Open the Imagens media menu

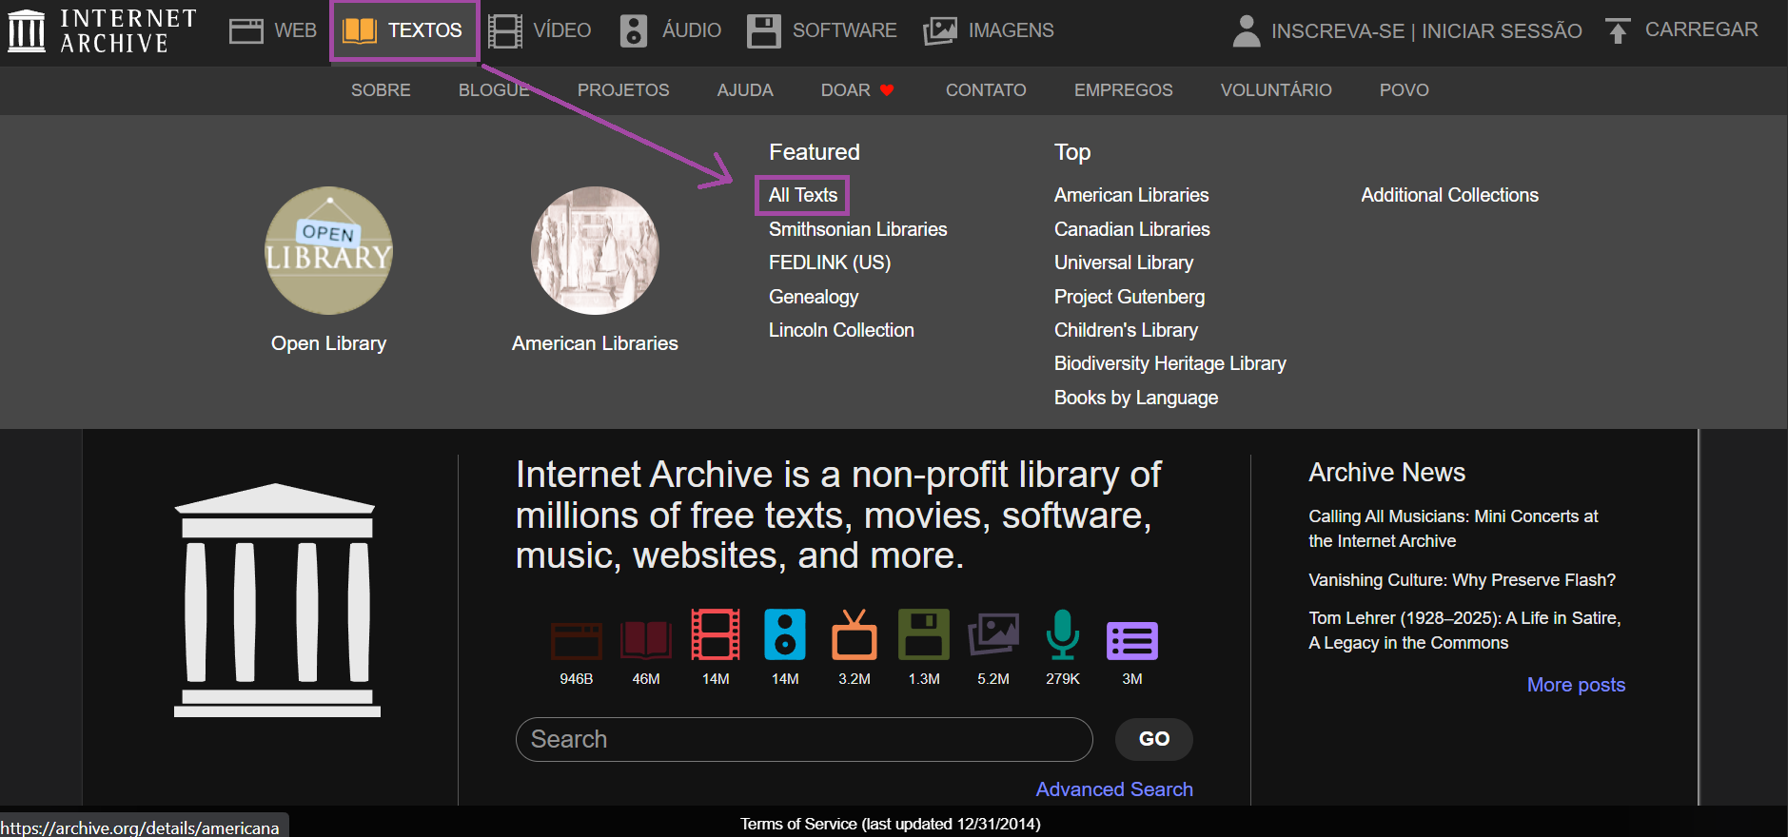(989, 30)
